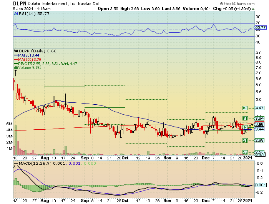Image resolution: width=269 pixels, height=204 pixels.
Task: Click the MA(200) red legend line
Action: [x=16, y=60]
